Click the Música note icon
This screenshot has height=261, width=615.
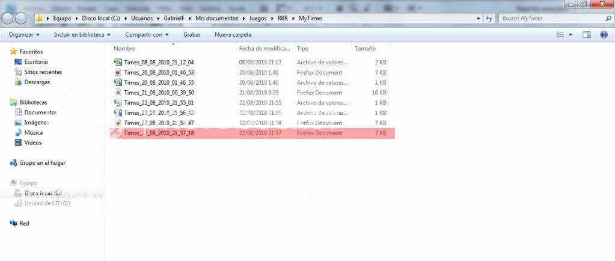pos(18,133)
